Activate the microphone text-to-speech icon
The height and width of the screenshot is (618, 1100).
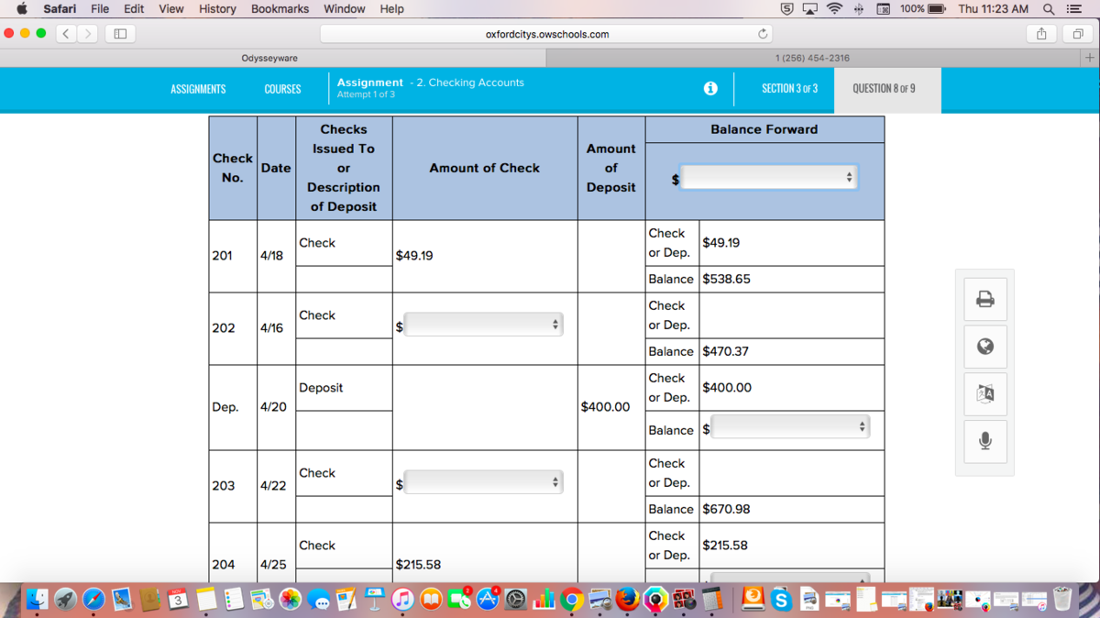(x=985, y=441)
